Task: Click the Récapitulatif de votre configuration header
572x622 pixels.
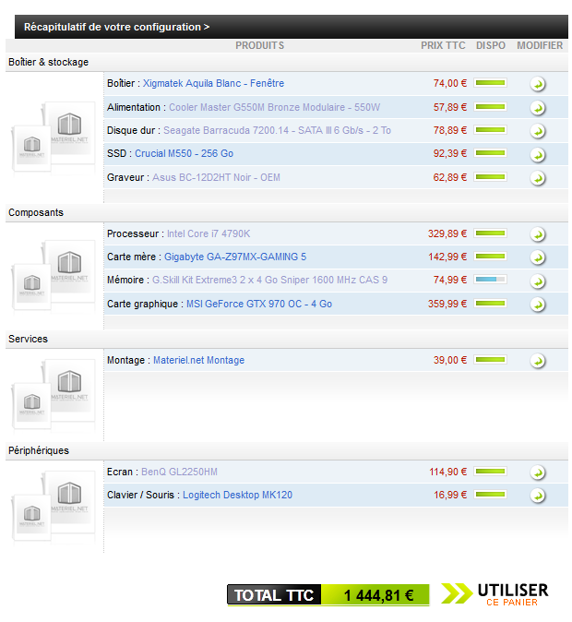Action: click(116, 28)
